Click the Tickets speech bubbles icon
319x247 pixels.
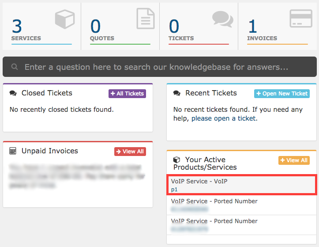click(222, 19)
